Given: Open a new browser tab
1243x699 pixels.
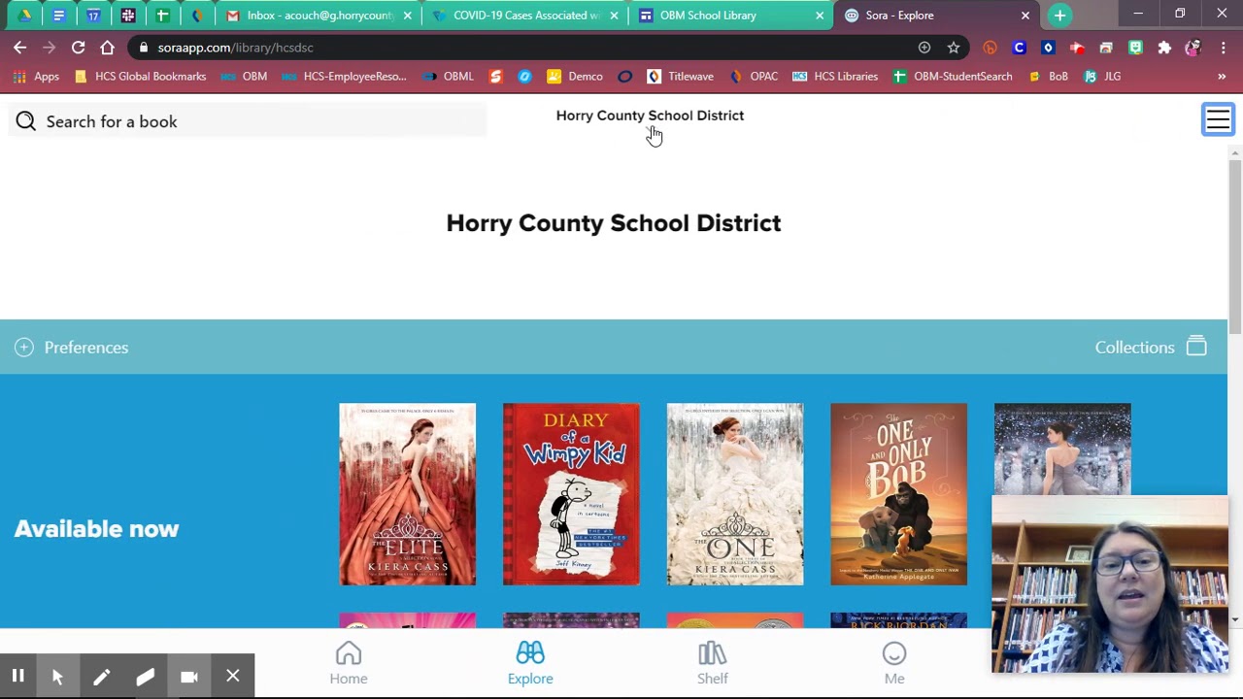Looking at the screenshot, I should pos(1059,16).
